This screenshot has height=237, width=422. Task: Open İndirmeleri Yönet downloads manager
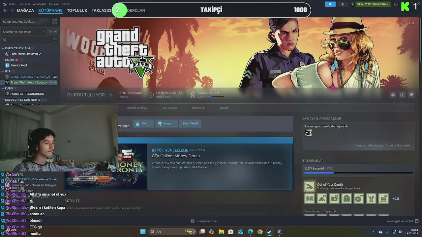point(204,221)
